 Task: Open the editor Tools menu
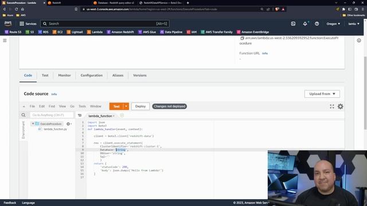click(82, 106)
